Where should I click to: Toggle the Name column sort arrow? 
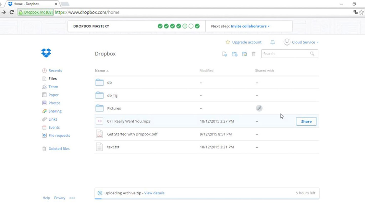(x=107, y=71)
